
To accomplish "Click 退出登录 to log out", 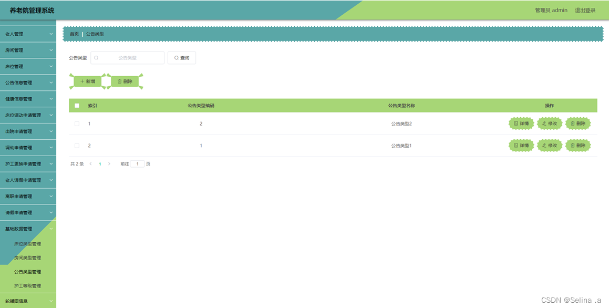I will [585, 10].
